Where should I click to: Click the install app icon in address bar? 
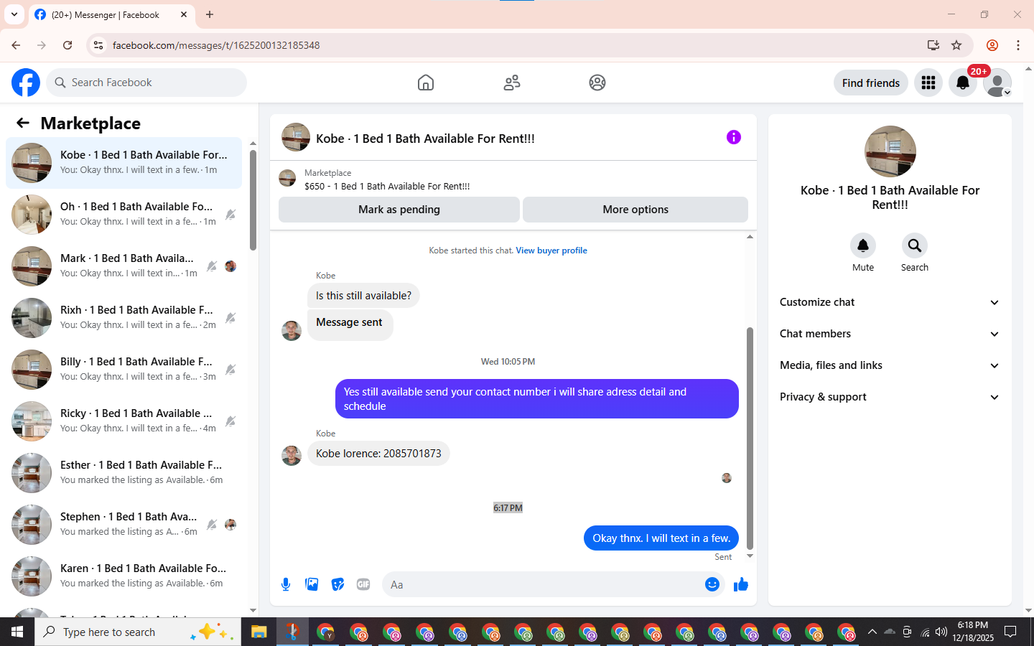click(933, 45)
